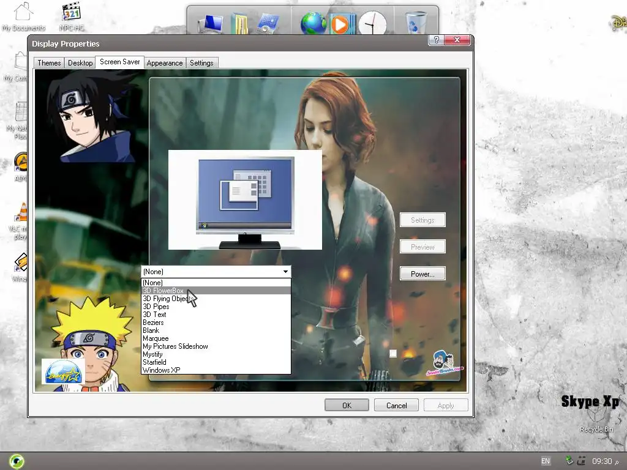Open VLC media player desktop icon
This screenshot has width=627, height=470.
[x=19, y=222]
